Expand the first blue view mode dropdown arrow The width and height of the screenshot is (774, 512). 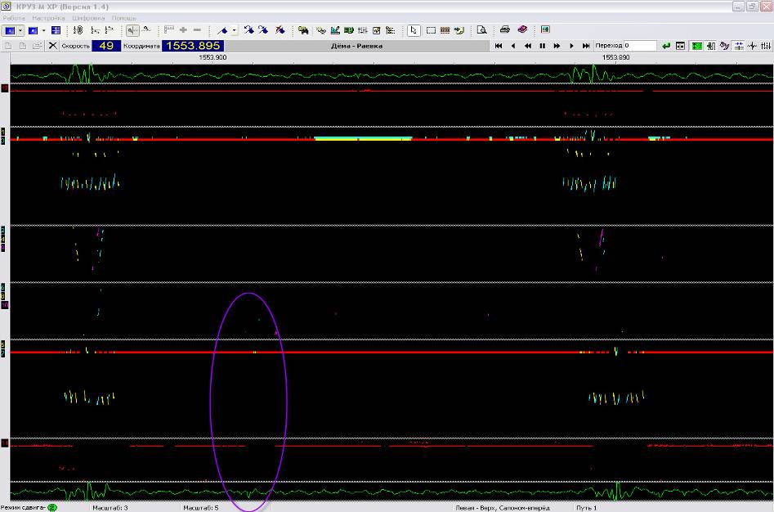click(22, 30)
